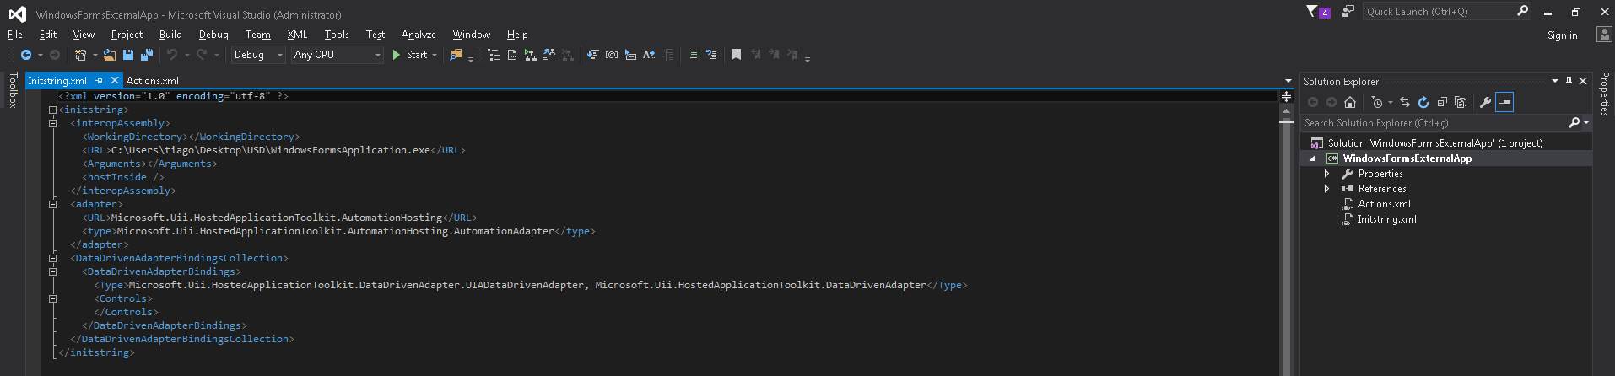1615x376 pixels.
Task: Collapse the interopAssembly XML node
Action: pyautogui.click(x=52, y=123)
